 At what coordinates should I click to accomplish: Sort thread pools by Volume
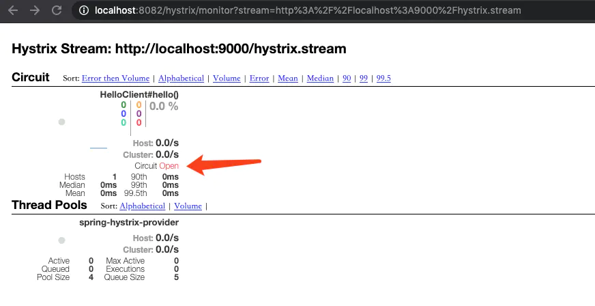[x=188, y=206]
